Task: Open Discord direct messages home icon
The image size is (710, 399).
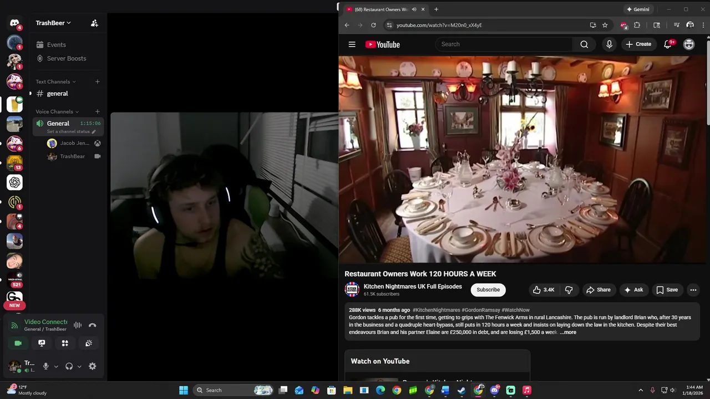Action: click(14, 23)
